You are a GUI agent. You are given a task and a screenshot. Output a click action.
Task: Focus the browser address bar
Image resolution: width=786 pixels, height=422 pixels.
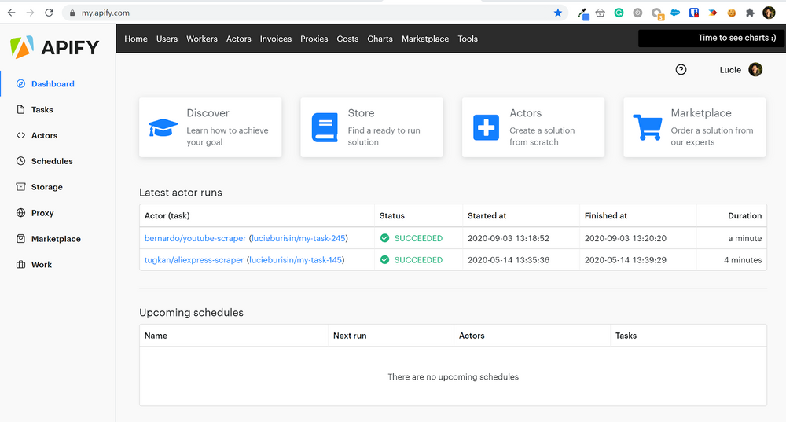pos(314,13)
